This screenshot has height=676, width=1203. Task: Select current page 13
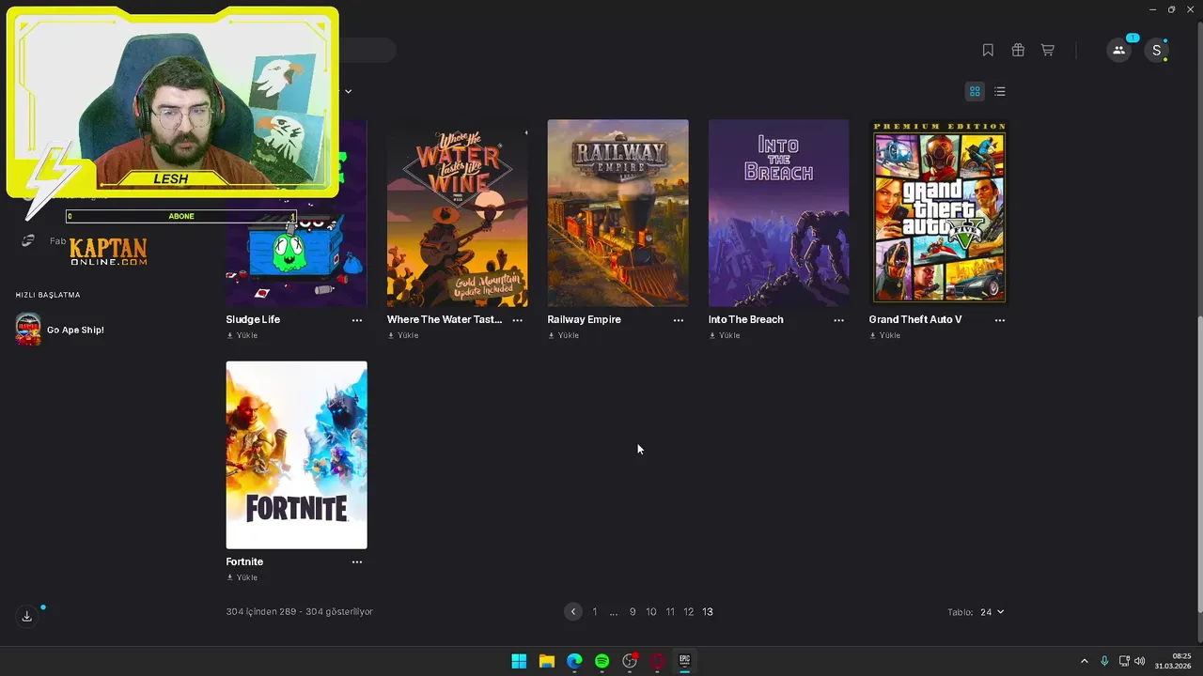pyautogui.click(x=708, y=611)
